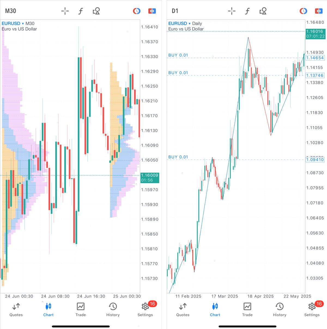Change M30 timeframe selector
The width and height of the screenshot is (327, 329).
point(11,11)
